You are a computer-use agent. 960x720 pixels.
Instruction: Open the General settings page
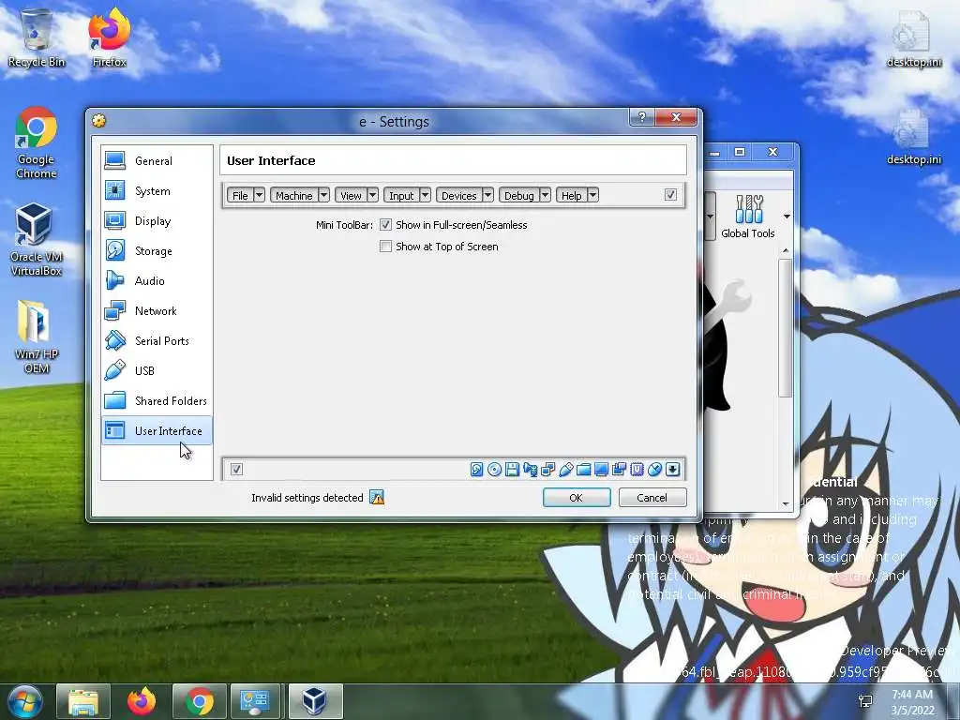coord(157,161)
